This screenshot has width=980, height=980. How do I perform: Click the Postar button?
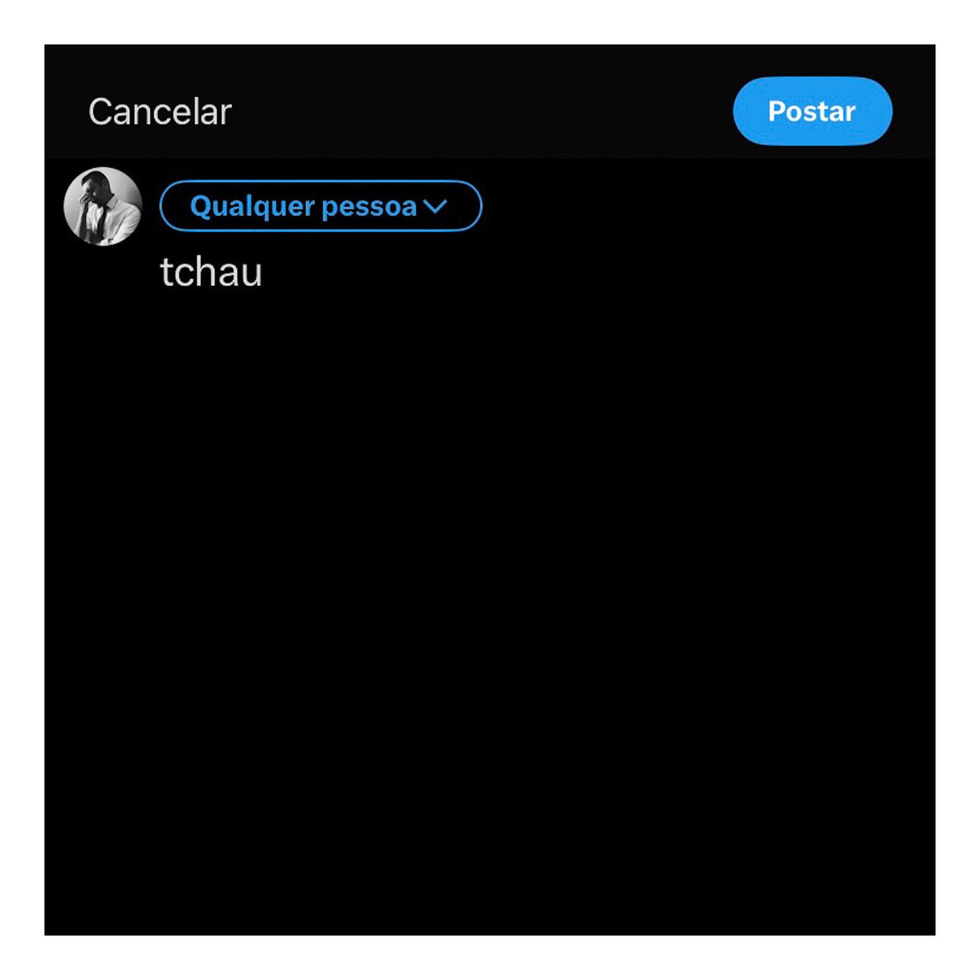pyautogui.click(x=812, y=111)
